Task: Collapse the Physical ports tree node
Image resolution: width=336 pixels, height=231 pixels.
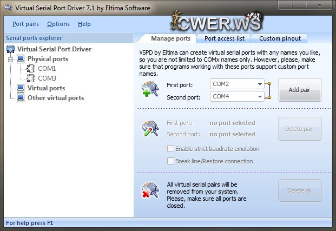Action: click(x=10, y=59)
